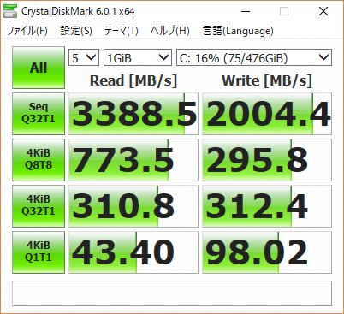Screen dimensions: 344x314
Task: Open the ヘルプ(H) menu
Action: pyautogui.click(x=170, y=31)
